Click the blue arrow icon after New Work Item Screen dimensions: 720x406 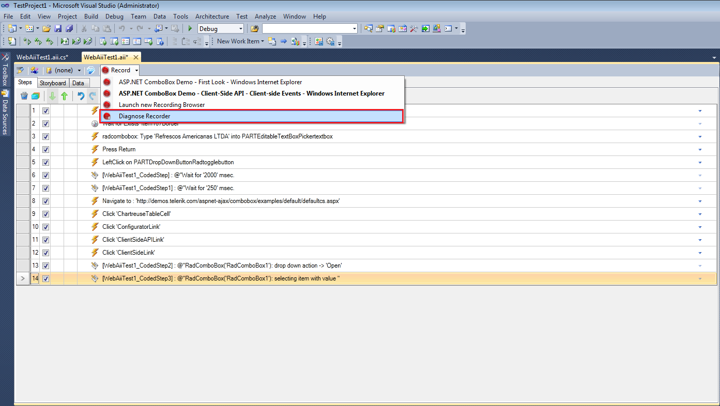coord(284,41)
